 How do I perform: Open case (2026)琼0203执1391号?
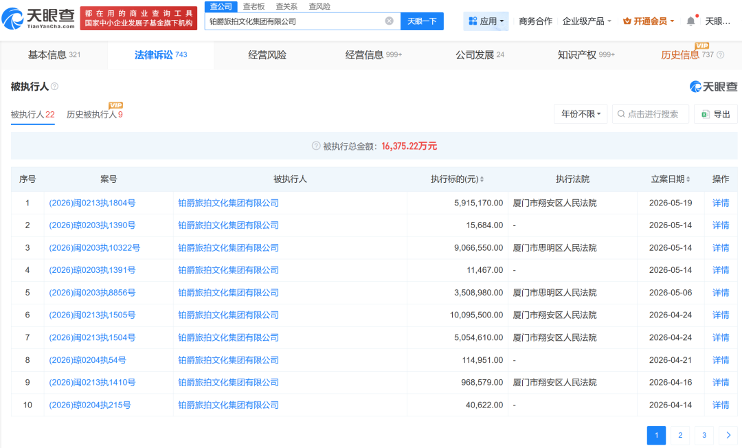point(92,270)
